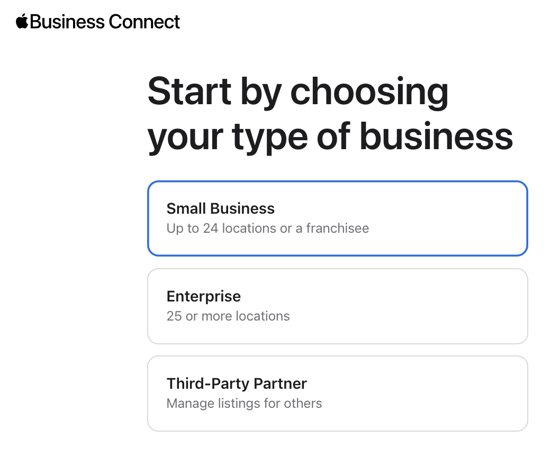Click the 'Small Business' title text
This screenshot has width=560, height=457.
220,208
